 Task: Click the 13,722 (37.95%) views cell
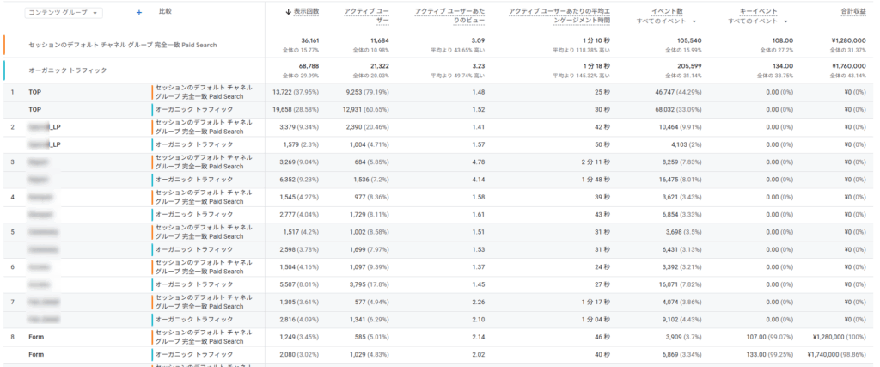(x=295, y=92)
